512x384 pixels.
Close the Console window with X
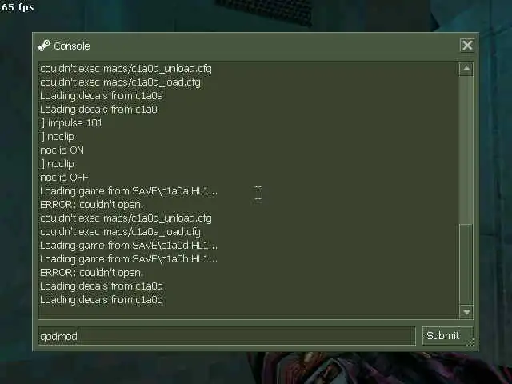click(467, 46)
